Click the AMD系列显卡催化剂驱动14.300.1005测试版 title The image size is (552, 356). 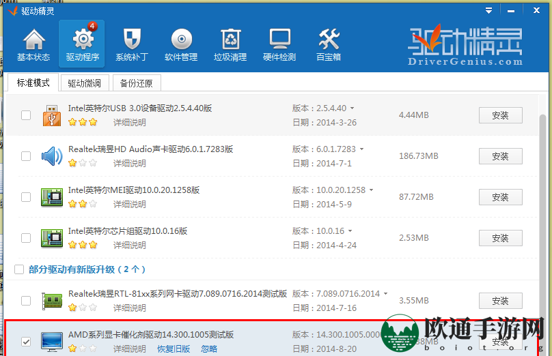[x=151, y=335]
